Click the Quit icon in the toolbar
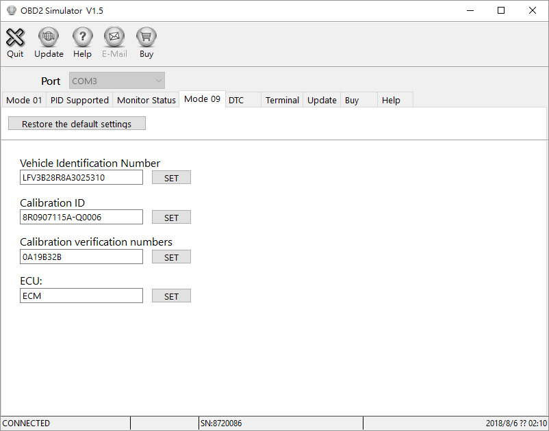 point(14,41)
